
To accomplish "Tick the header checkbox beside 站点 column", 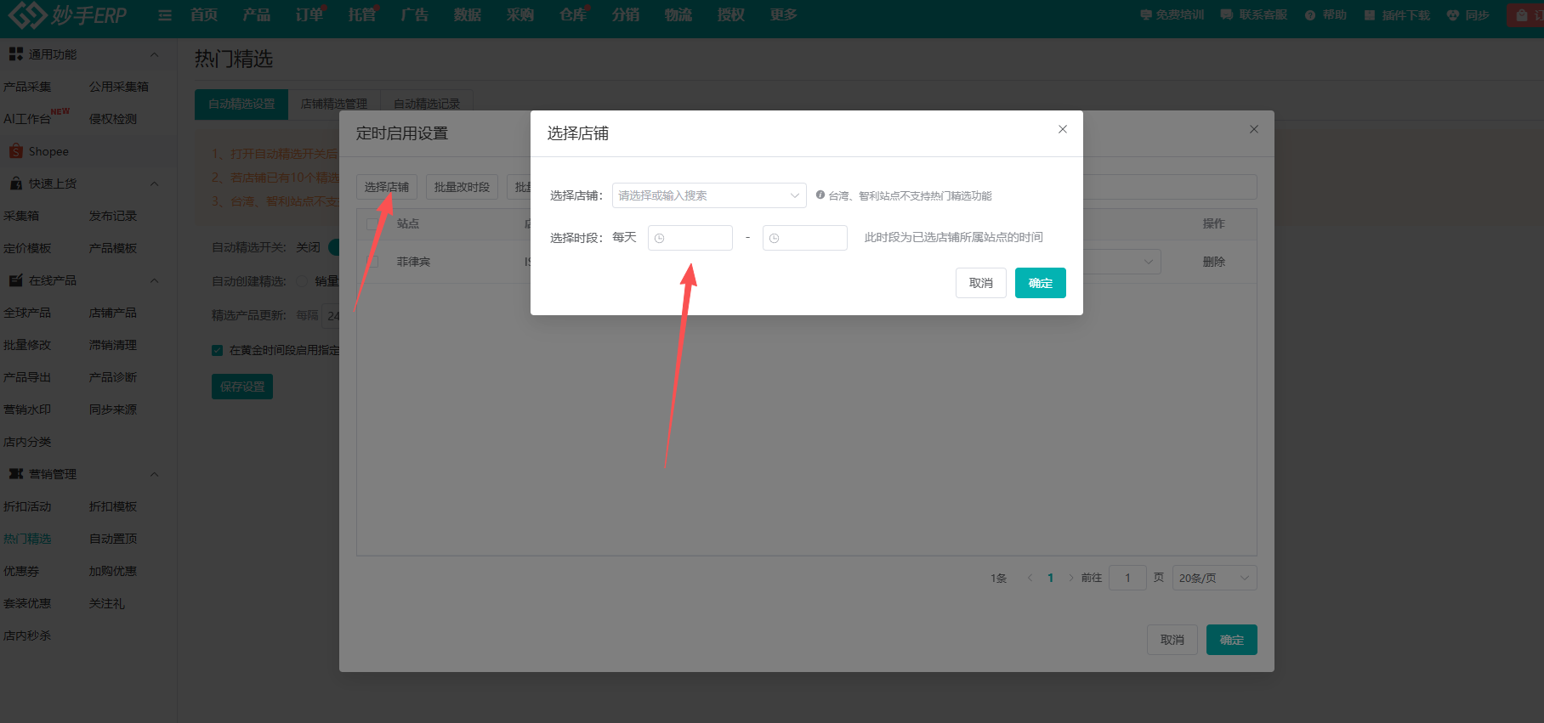I will tap(372, 223).
